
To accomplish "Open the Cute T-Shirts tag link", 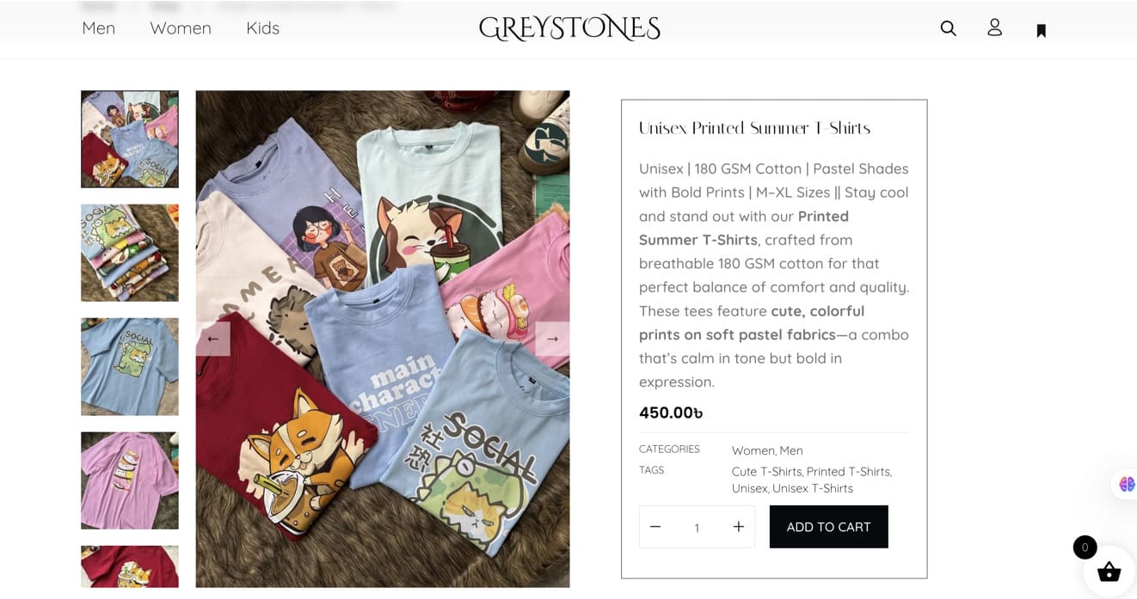I will click(x=766, y=471).
